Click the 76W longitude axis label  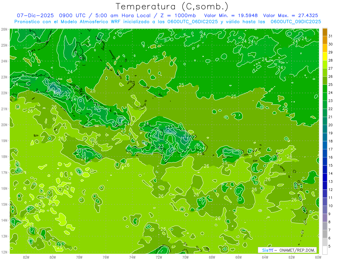coord(106,257)
